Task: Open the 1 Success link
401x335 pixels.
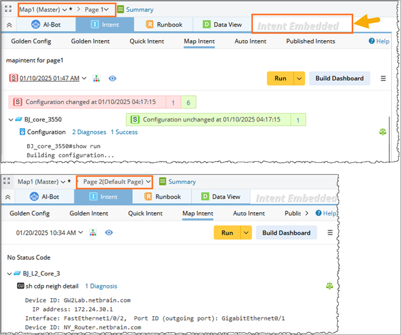Action: [x=124, y=132]
